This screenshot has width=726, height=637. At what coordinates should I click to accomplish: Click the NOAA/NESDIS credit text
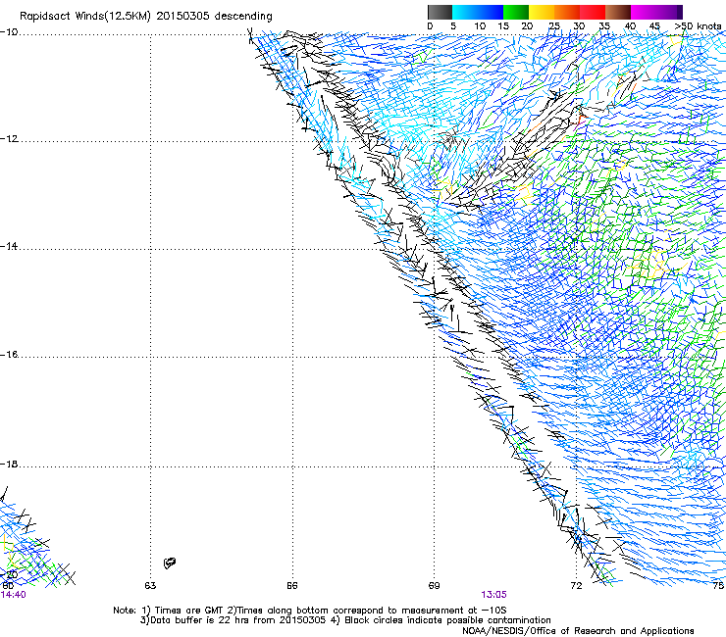(578, 631)
